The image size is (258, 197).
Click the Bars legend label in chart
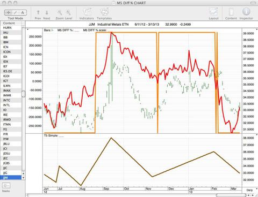tap(49, 30)
